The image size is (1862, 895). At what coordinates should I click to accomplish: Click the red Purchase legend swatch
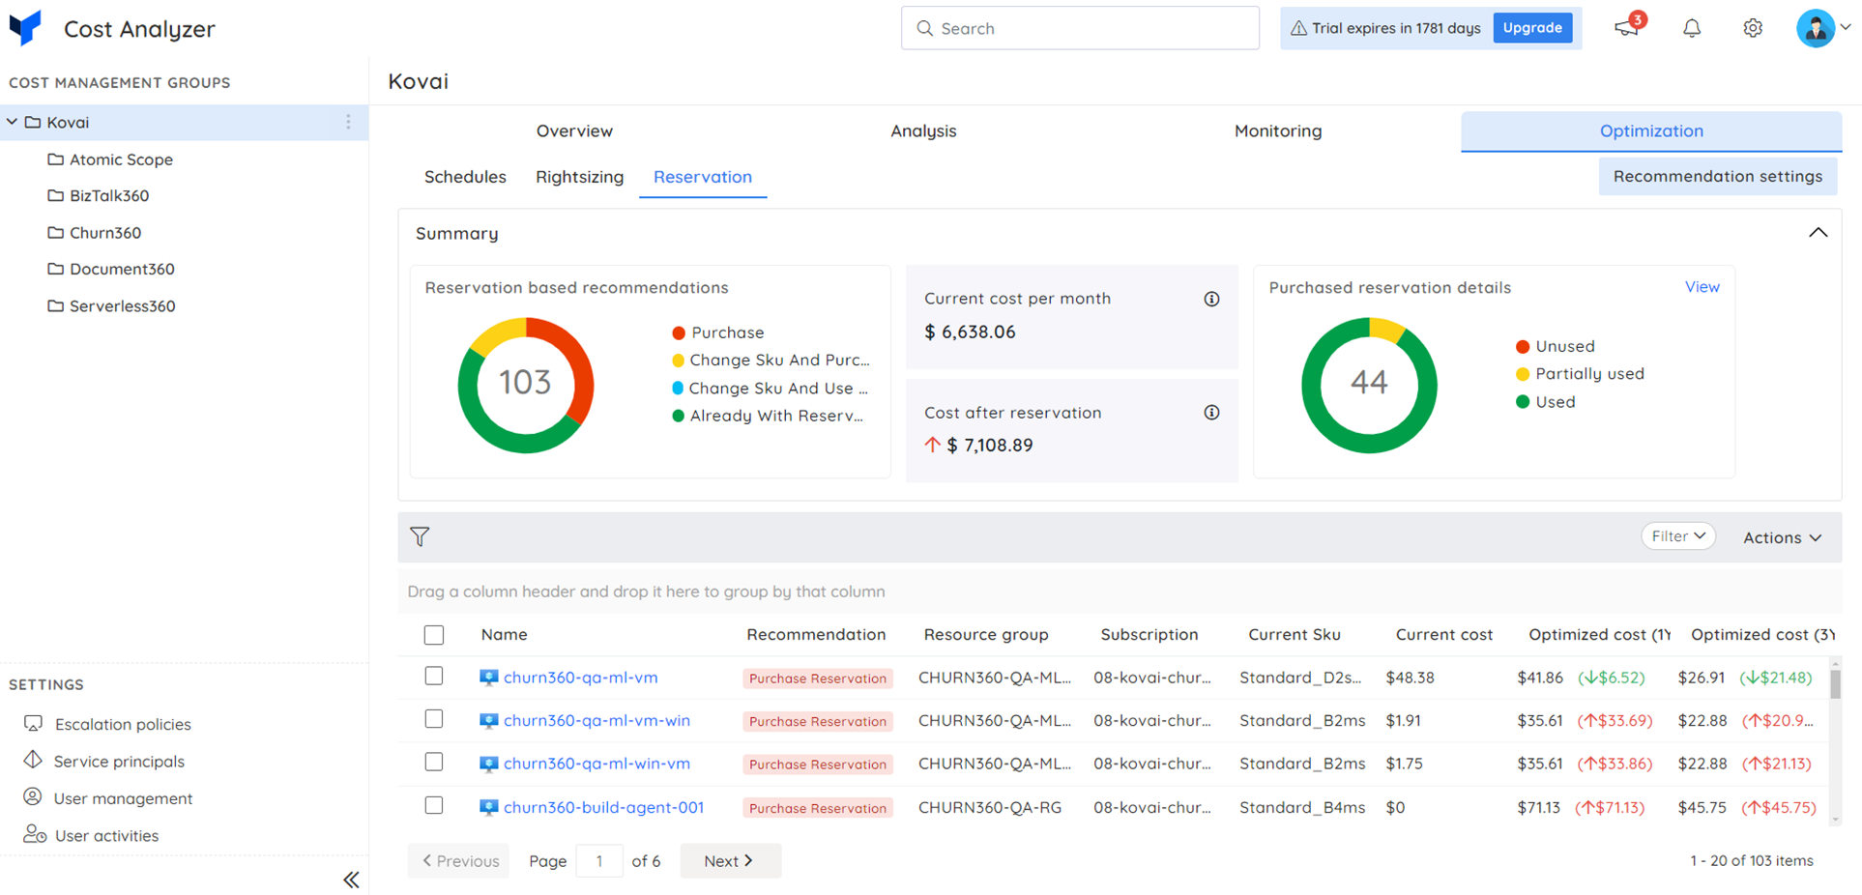(679, 332)
